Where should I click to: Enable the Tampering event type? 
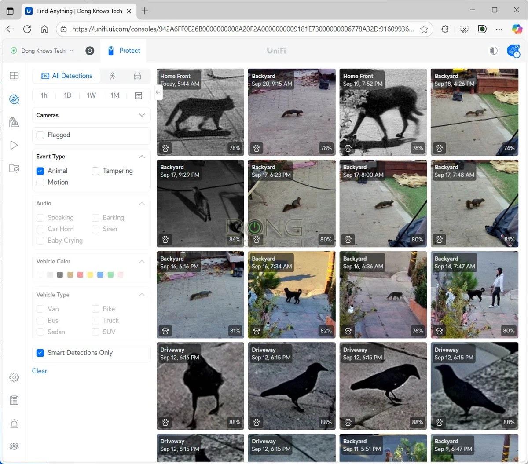(x=95, y=171)
